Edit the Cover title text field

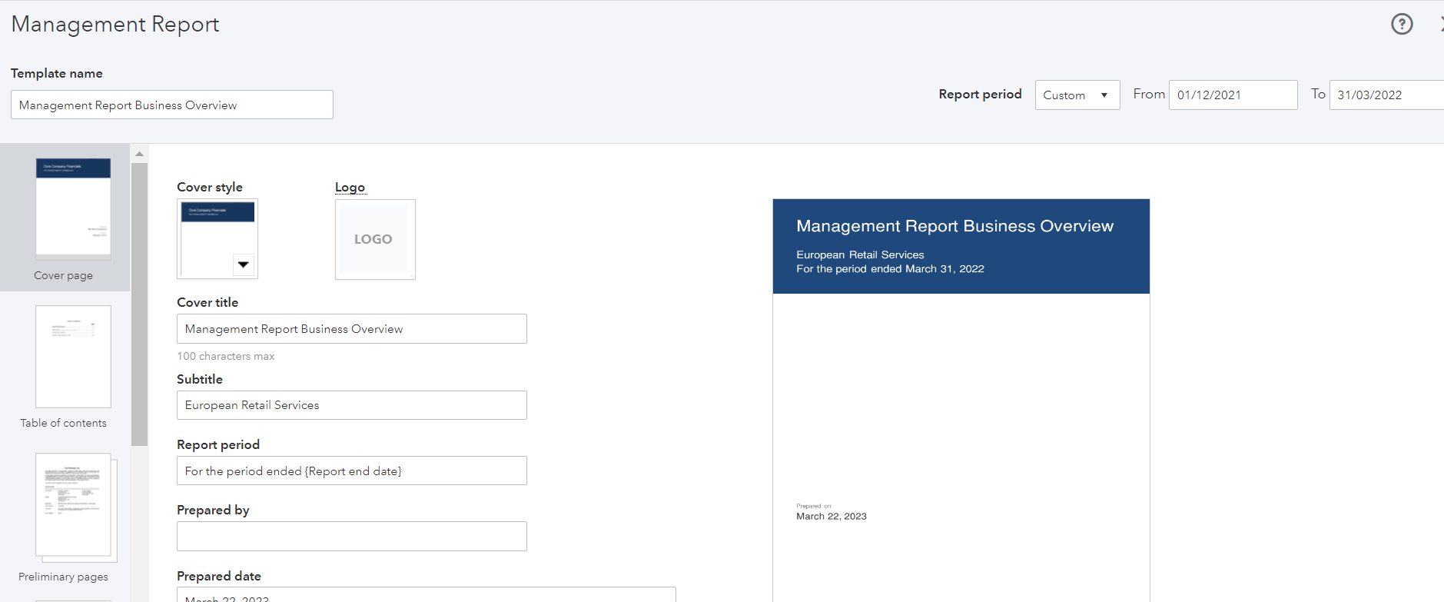coord(351,329)
